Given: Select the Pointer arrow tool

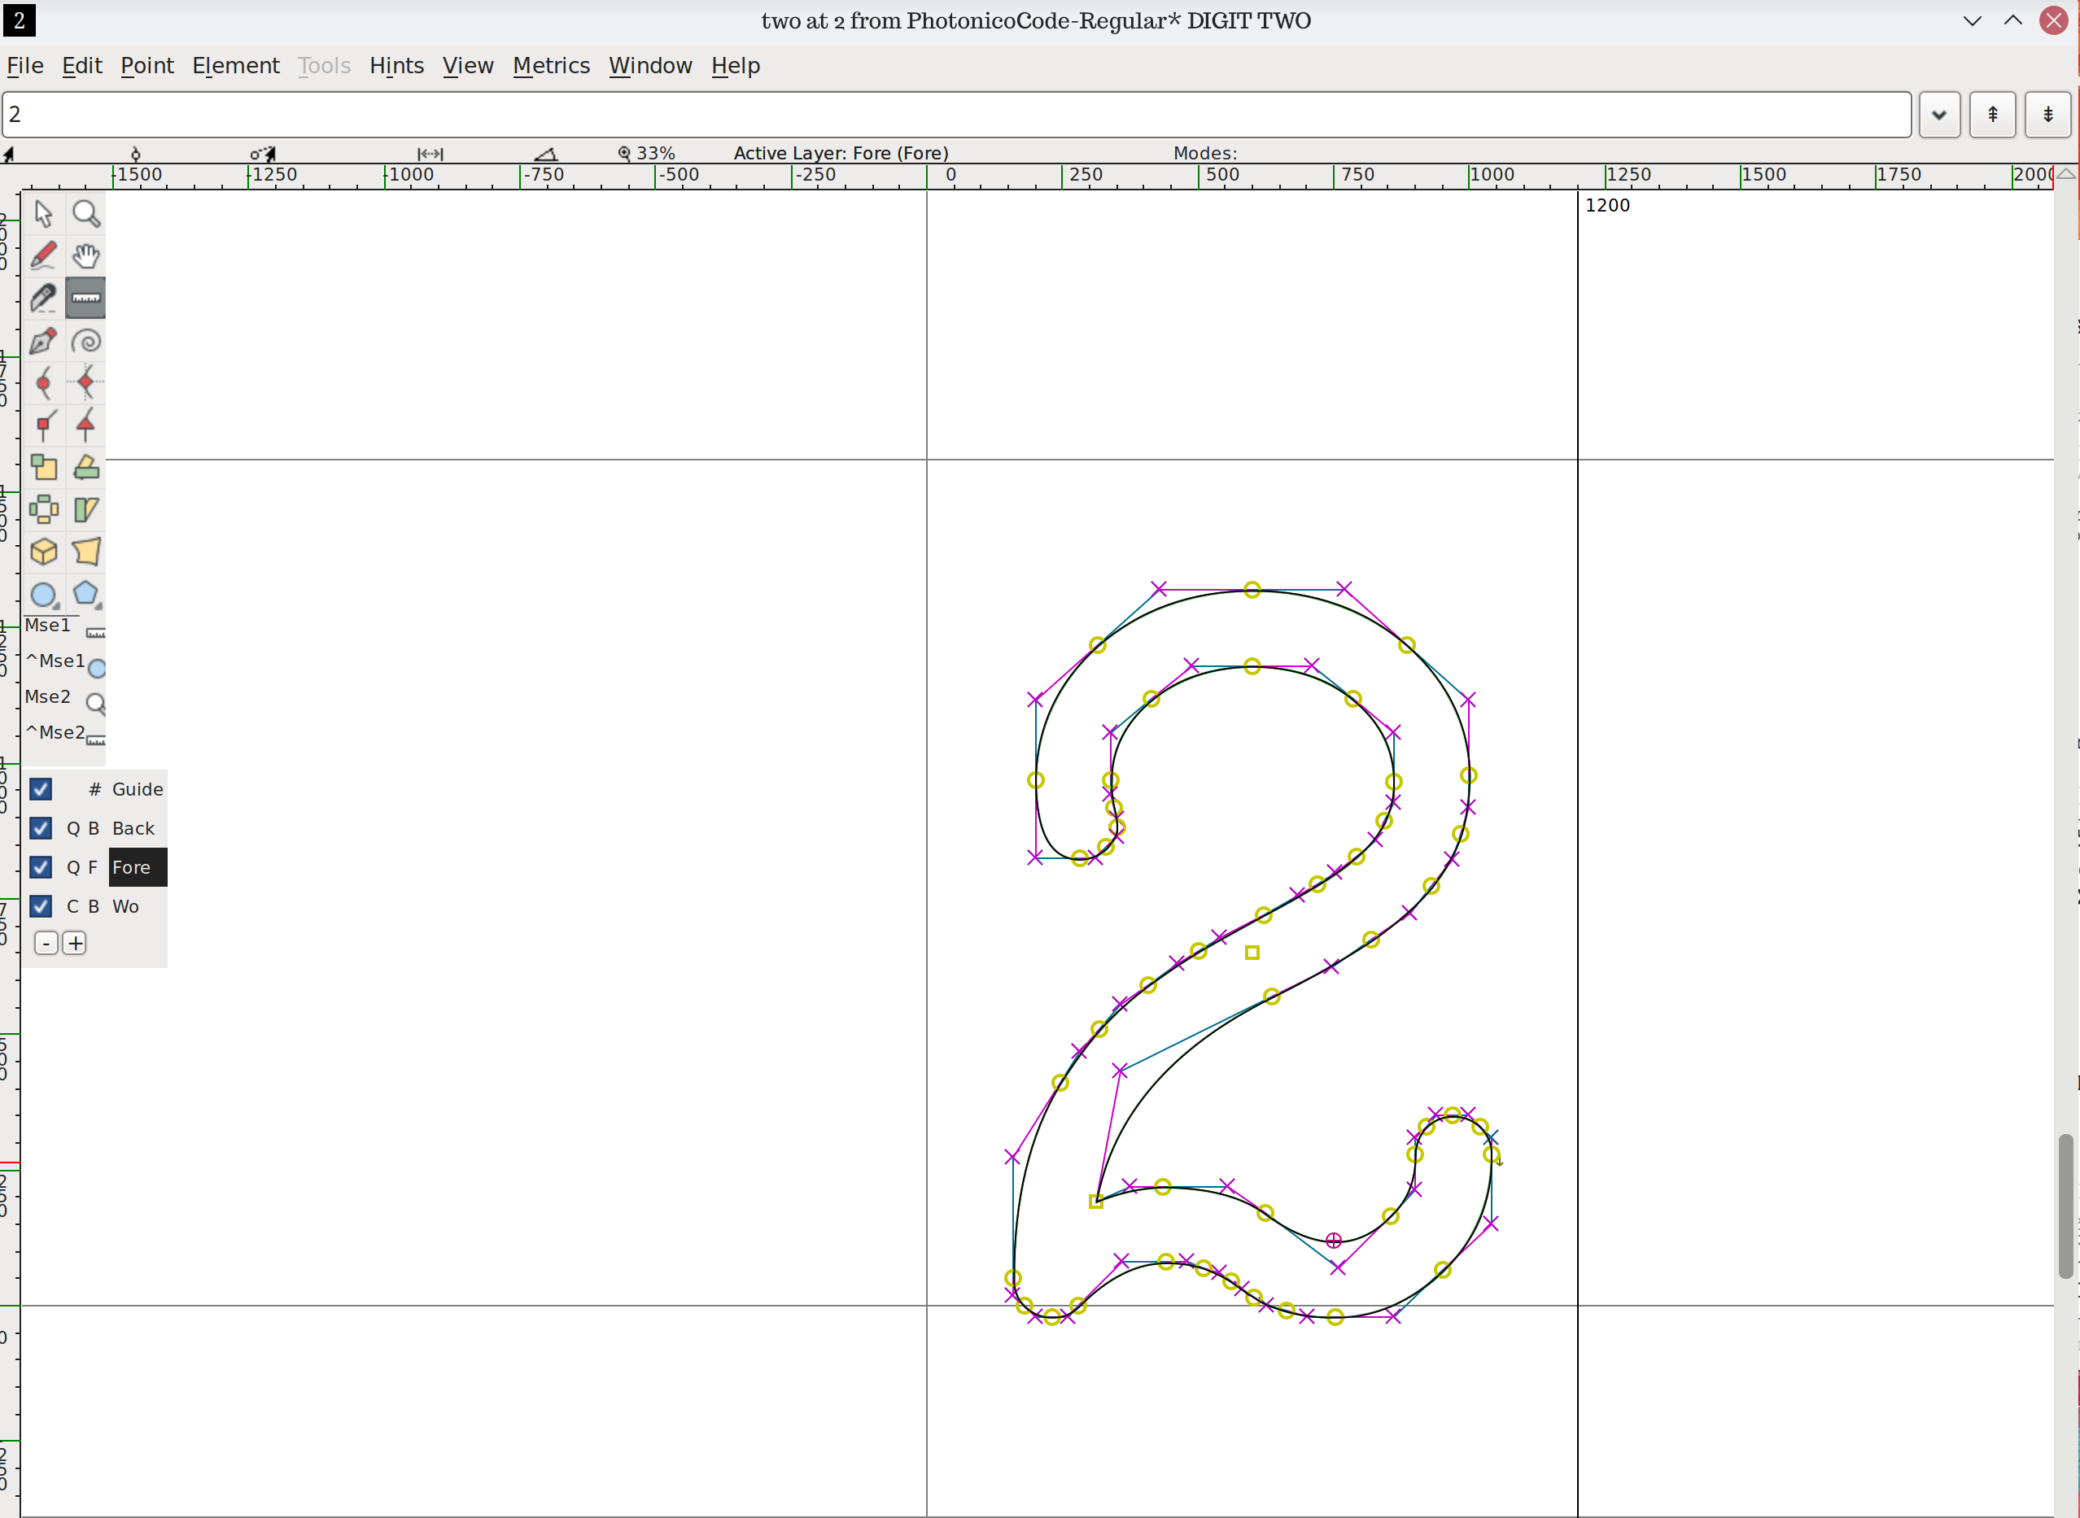Looking at the screenshot, I should pyautogui.click(x=43, y=214).
